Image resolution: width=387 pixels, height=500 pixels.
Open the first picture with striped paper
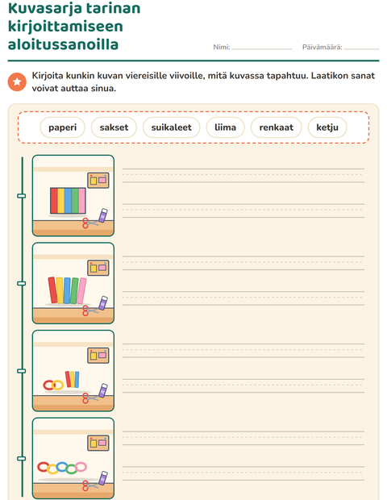73,196
